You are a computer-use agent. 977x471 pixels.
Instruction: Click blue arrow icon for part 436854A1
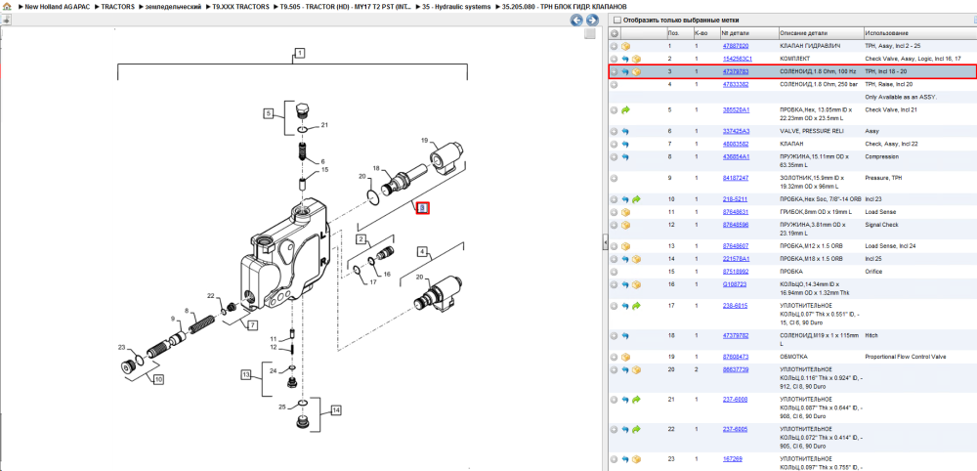click(625, 157)
